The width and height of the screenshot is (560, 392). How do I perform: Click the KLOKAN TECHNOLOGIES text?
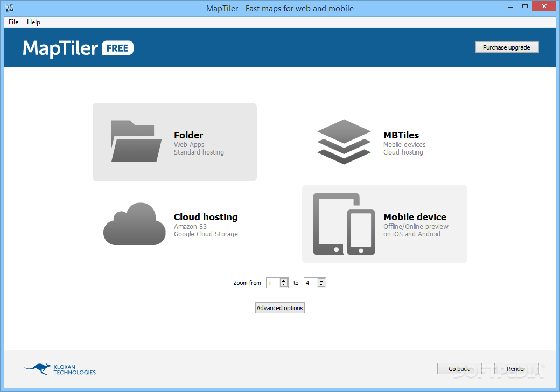pyautogui.click(x=75, y=369)
